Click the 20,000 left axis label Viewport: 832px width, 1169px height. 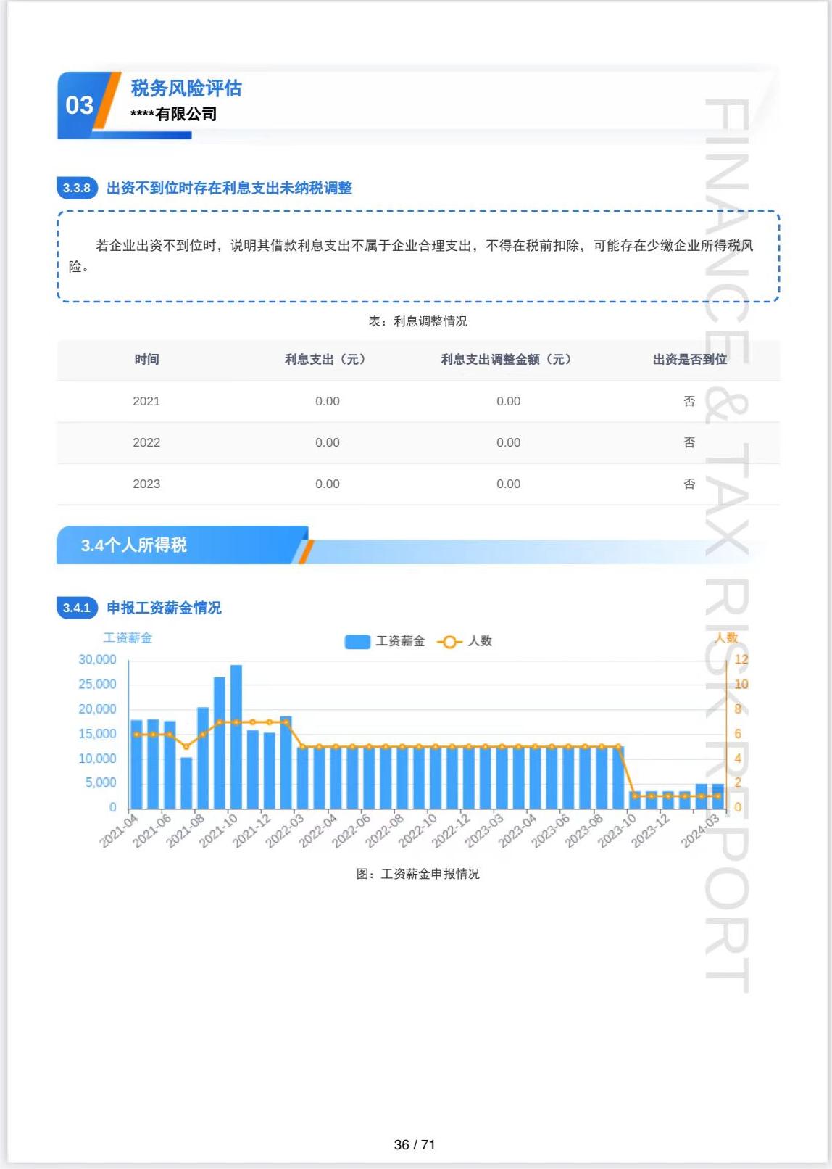97,709
